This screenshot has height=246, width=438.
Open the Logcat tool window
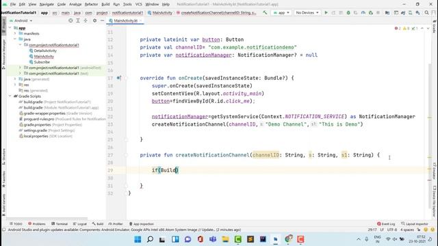point(80,223)
